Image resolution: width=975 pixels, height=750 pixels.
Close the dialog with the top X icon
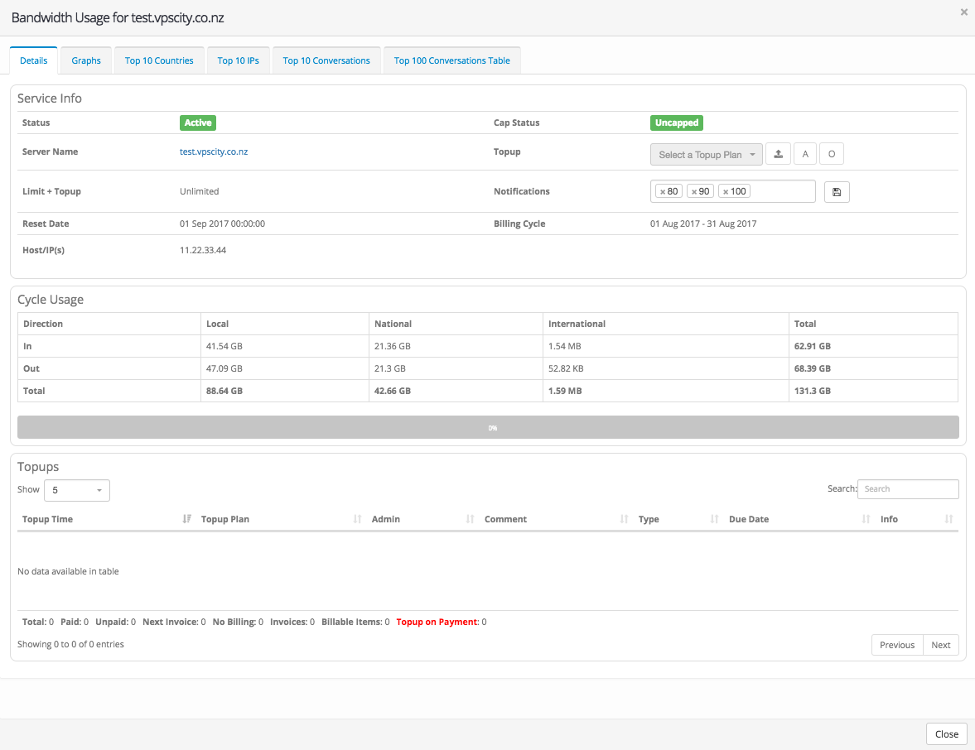click(963, 12)
